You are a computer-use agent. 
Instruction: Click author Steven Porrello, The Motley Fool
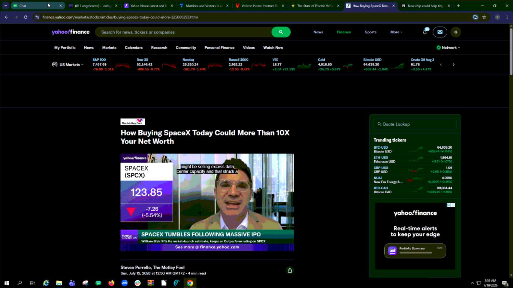[152, 267]
